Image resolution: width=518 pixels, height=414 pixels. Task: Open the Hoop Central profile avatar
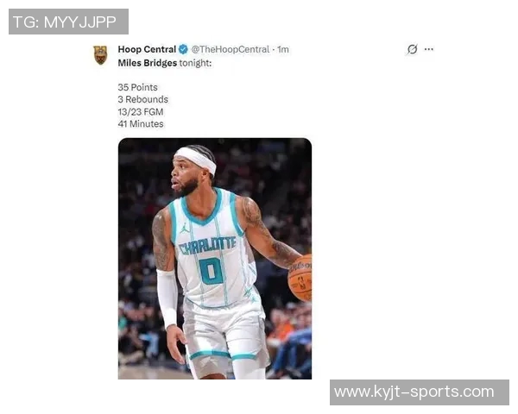(x=100, y=55)
